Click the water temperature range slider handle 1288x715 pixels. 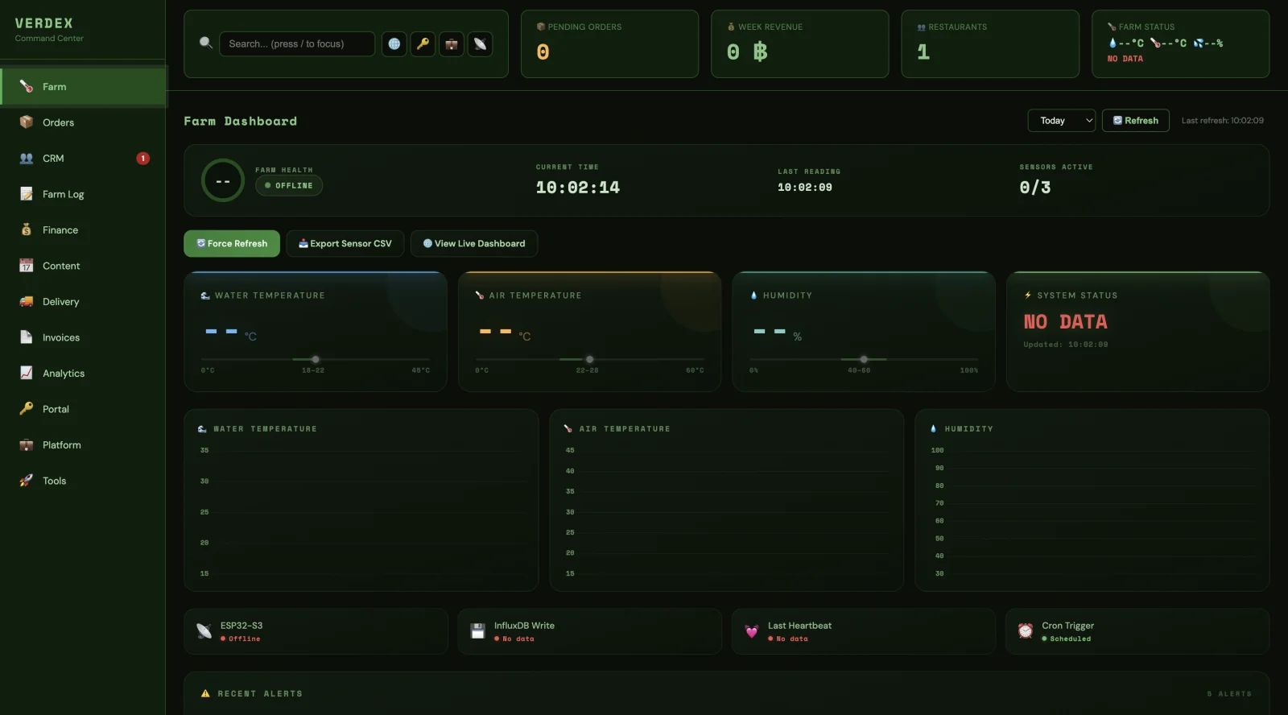(316, 360)
